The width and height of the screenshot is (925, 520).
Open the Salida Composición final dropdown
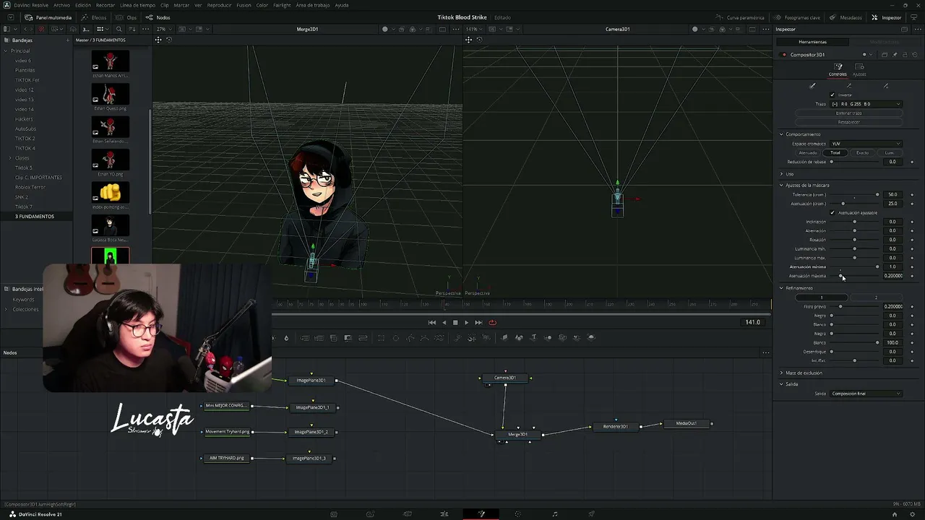click(866, 394)
